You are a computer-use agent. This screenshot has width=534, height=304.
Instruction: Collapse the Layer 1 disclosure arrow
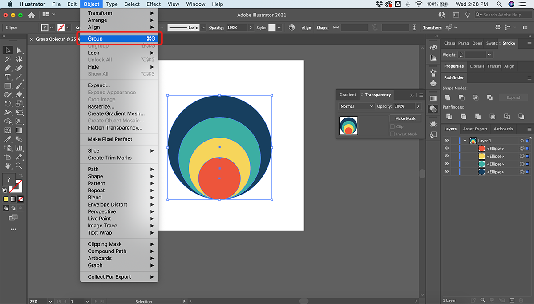[465, 141]
